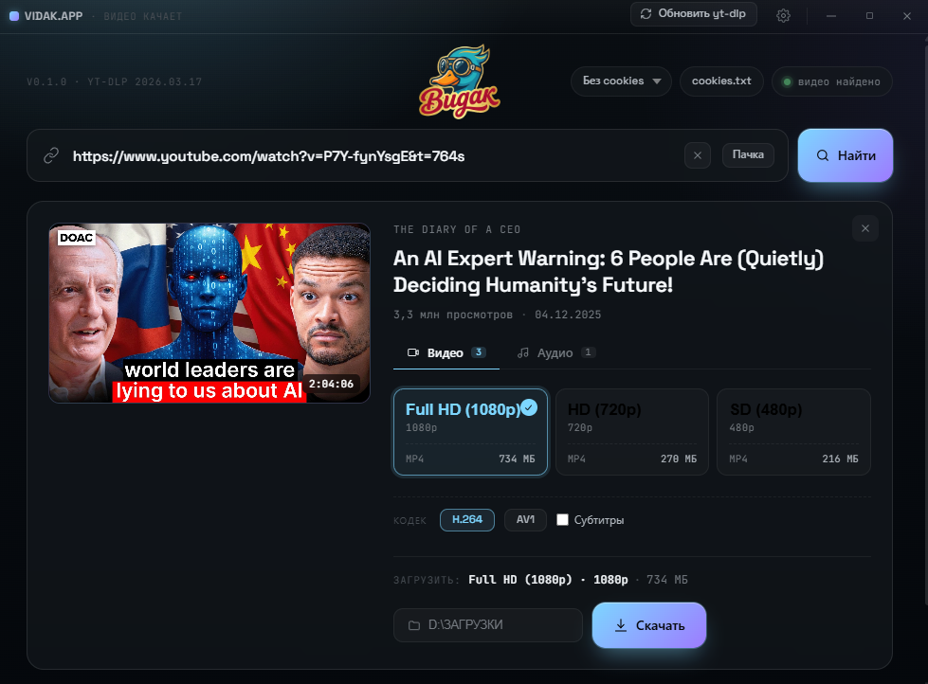Switch to the Видео tab

pyautogui.click(x=446, y=353)
